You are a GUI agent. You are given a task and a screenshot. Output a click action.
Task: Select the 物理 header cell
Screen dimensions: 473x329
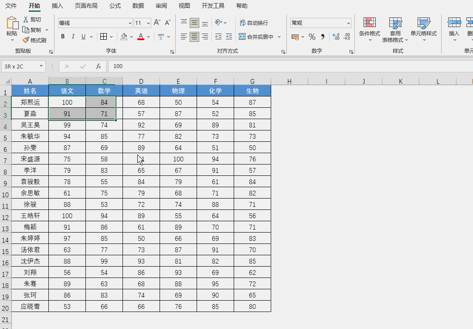pos(178,91)
